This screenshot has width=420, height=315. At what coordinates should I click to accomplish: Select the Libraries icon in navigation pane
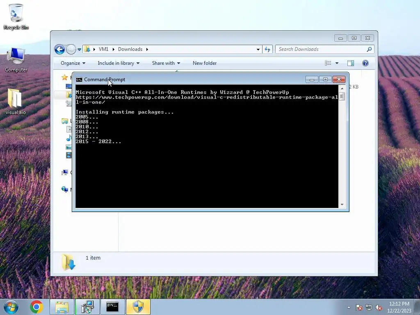point(64,121)
